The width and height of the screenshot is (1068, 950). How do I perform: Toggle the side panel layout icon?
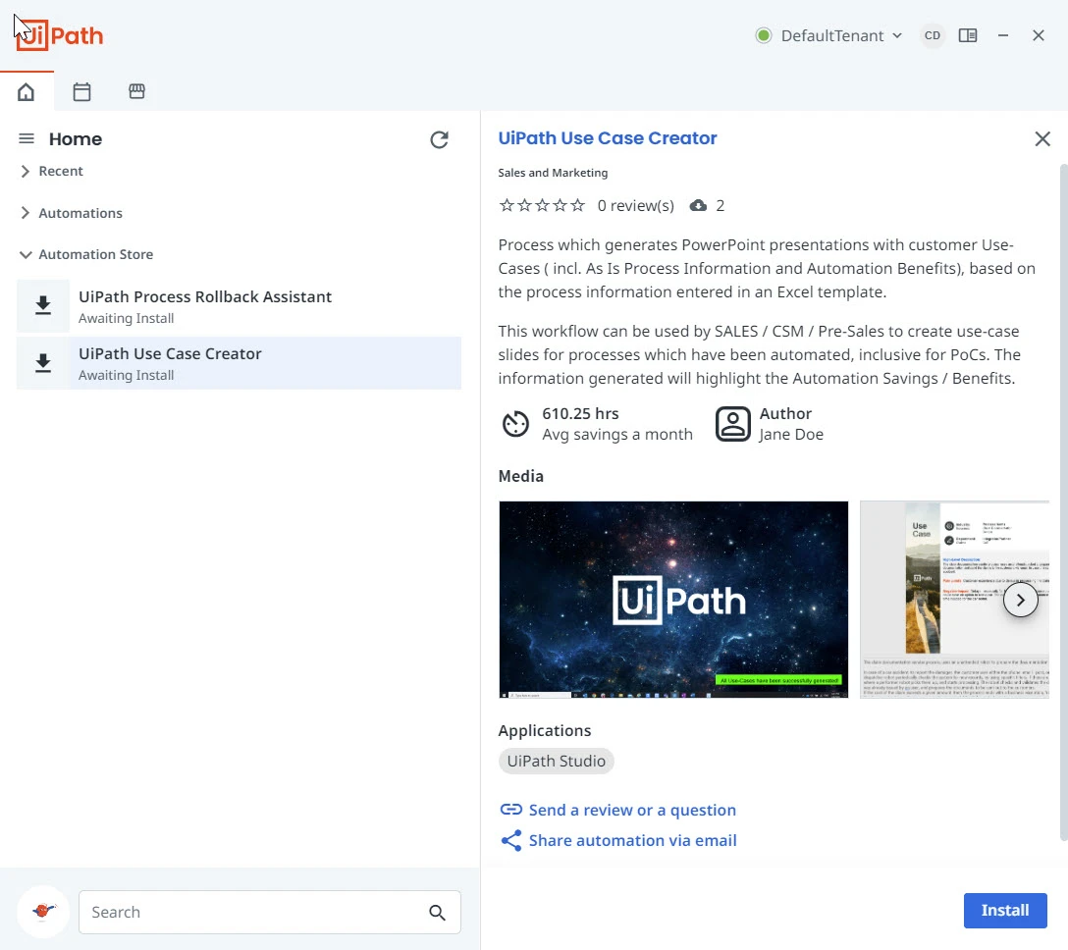(968, 35)
